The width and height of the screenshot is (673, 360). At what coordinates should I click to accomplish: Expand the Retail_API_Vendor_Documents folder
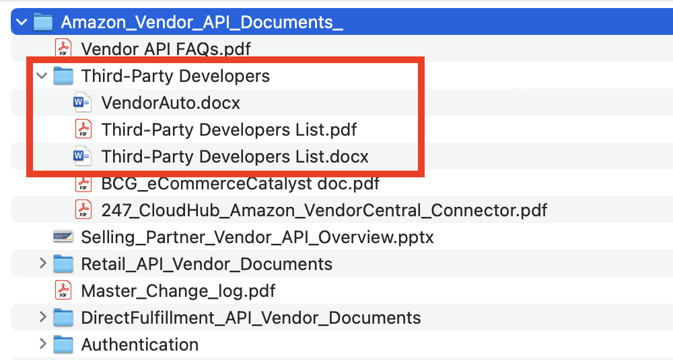tap(42, 263)
